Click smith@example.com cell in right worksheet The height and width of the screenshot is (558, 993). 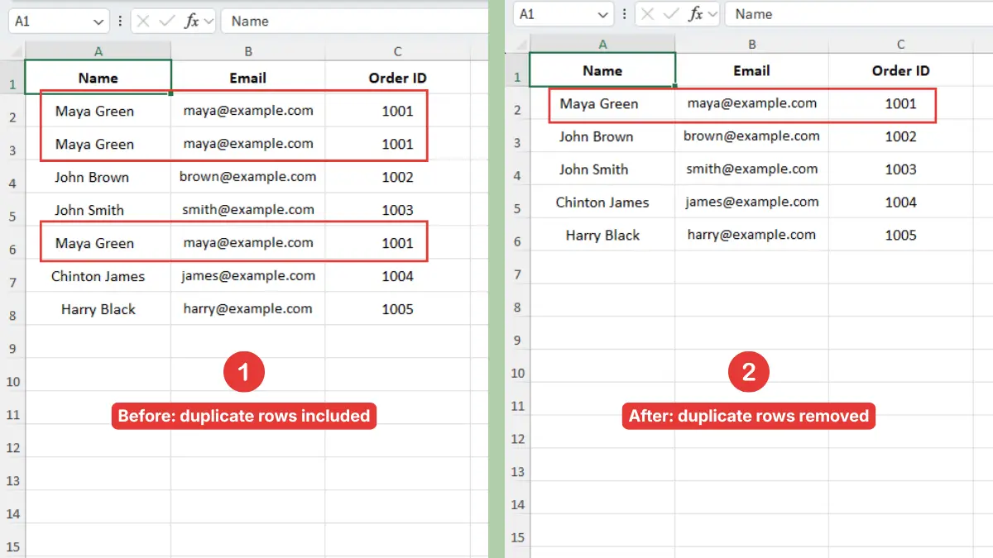pyautogui.click(x=751, y=169)
